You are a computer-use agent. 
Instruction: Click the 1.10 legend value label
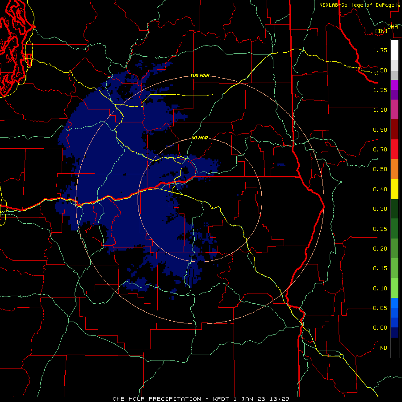pos(380,110)
